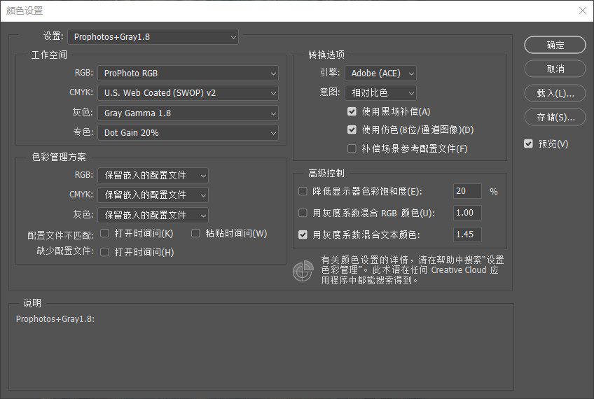Click the 存储(S)... button
Viewport: 594px width, 399px height.
coord(555,118)
